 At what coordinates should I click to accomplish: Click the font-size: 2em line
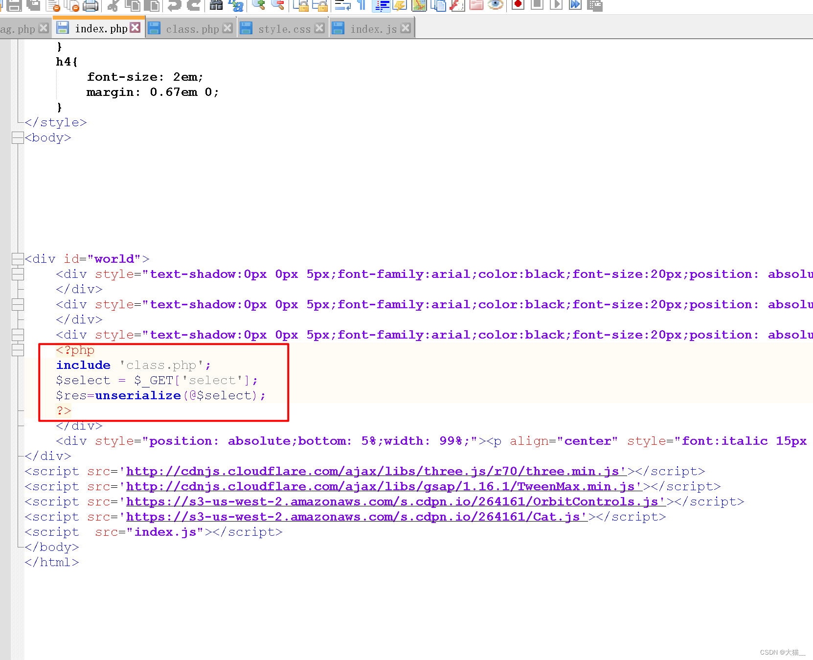point(145,77)
